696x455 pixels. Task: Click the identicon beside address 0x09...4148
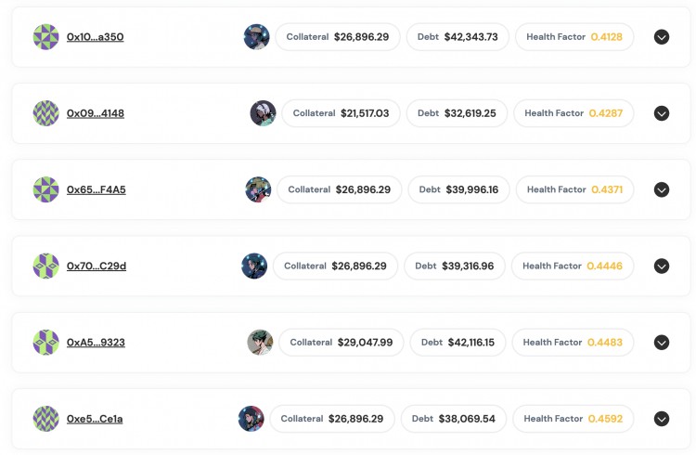point(45,113)
